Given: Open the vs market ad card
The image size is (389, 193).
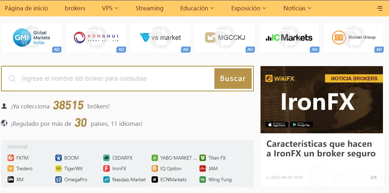Looking at the screenshot, I should pos(160,38).
